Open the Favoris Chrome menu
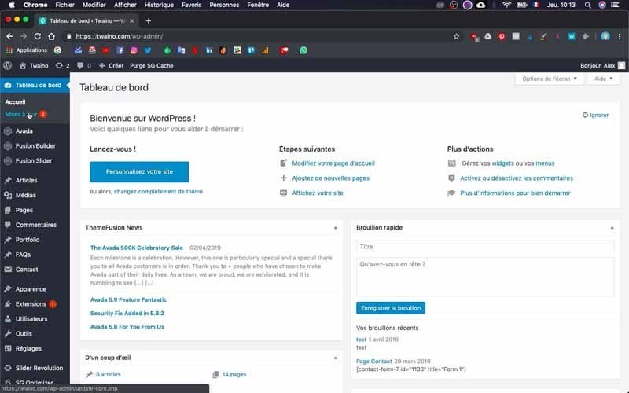This screenshot has width=629, height=393. coord(191,5)
